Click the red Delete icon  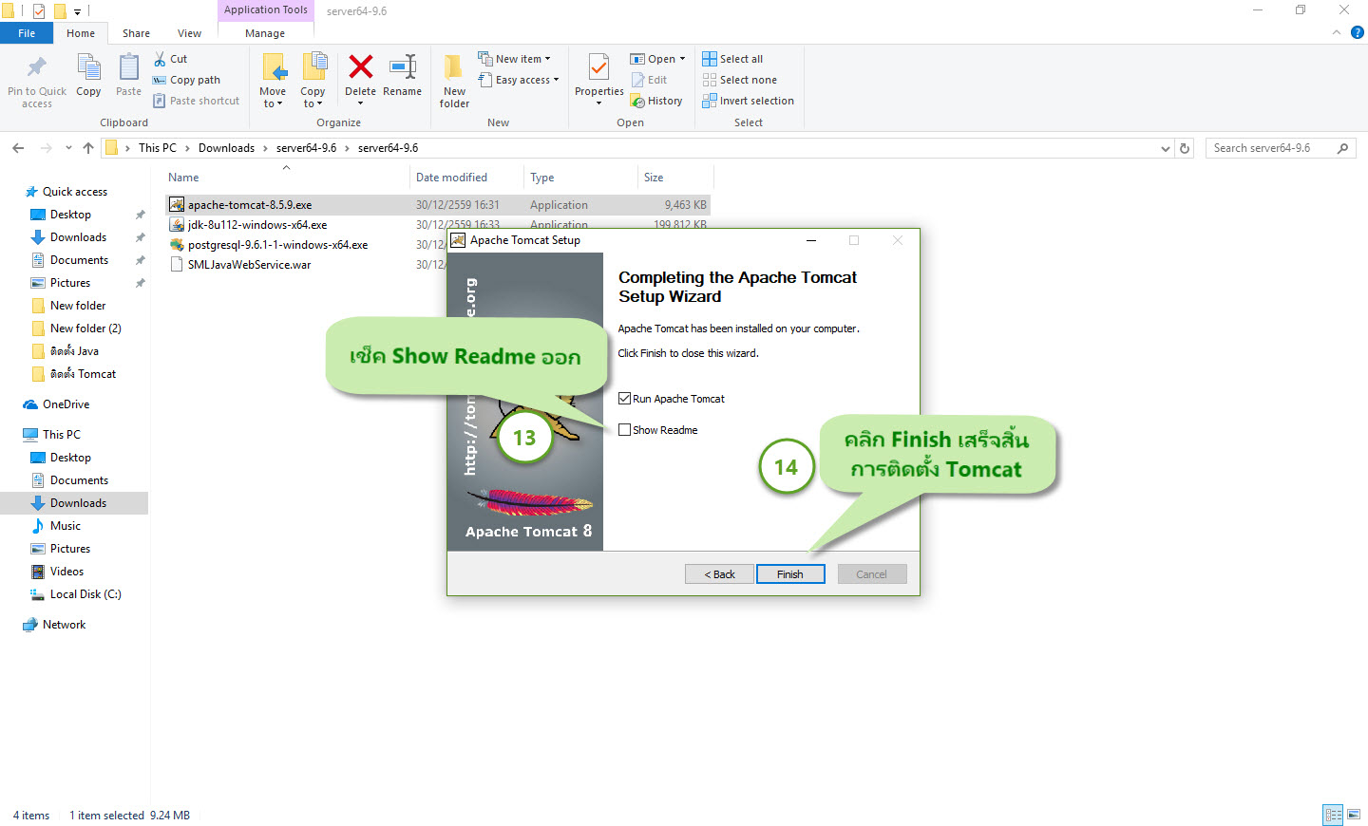click(x=360, y=67)
